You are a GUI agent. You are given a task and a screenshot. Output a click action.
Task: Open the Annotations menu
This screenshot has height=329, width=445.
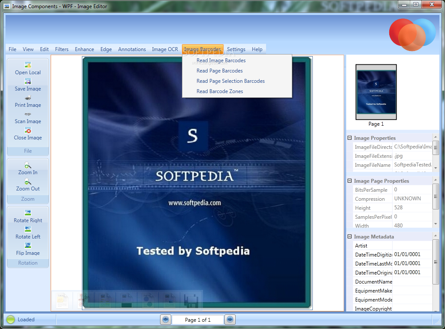[132, 49]
